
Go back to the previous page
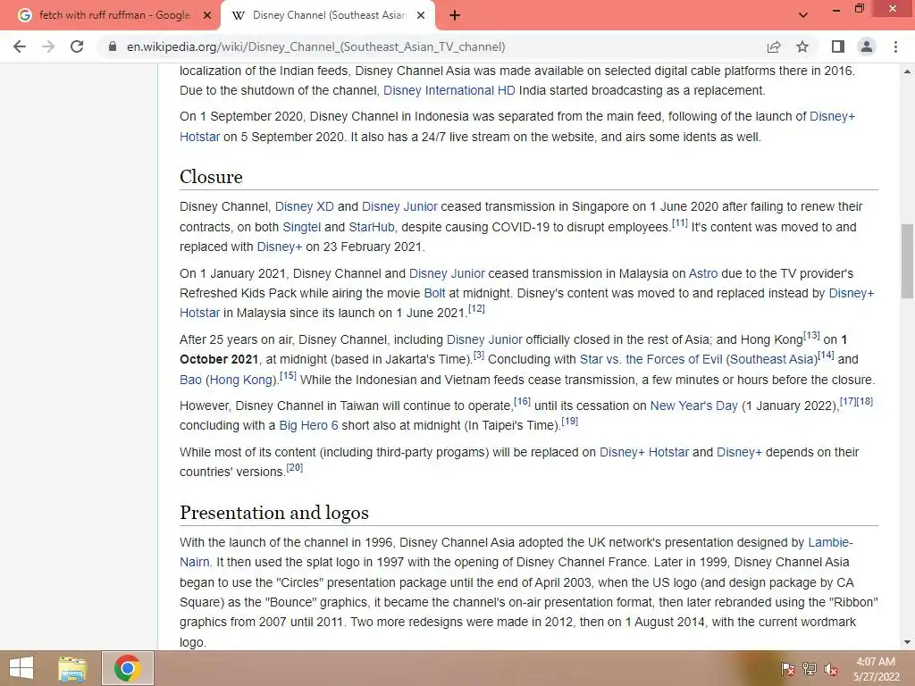point(20,46)
